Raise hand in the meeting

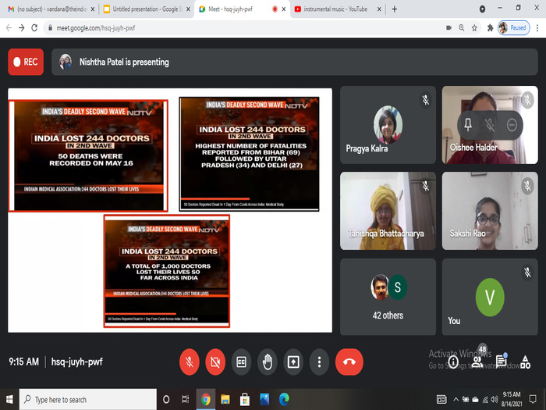[268, 362]
